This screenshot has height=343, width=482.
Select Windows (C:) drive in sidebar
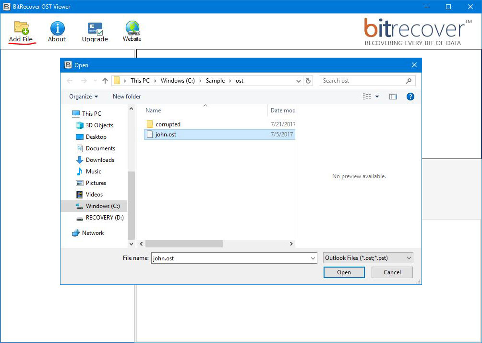(x=94, y=206)
